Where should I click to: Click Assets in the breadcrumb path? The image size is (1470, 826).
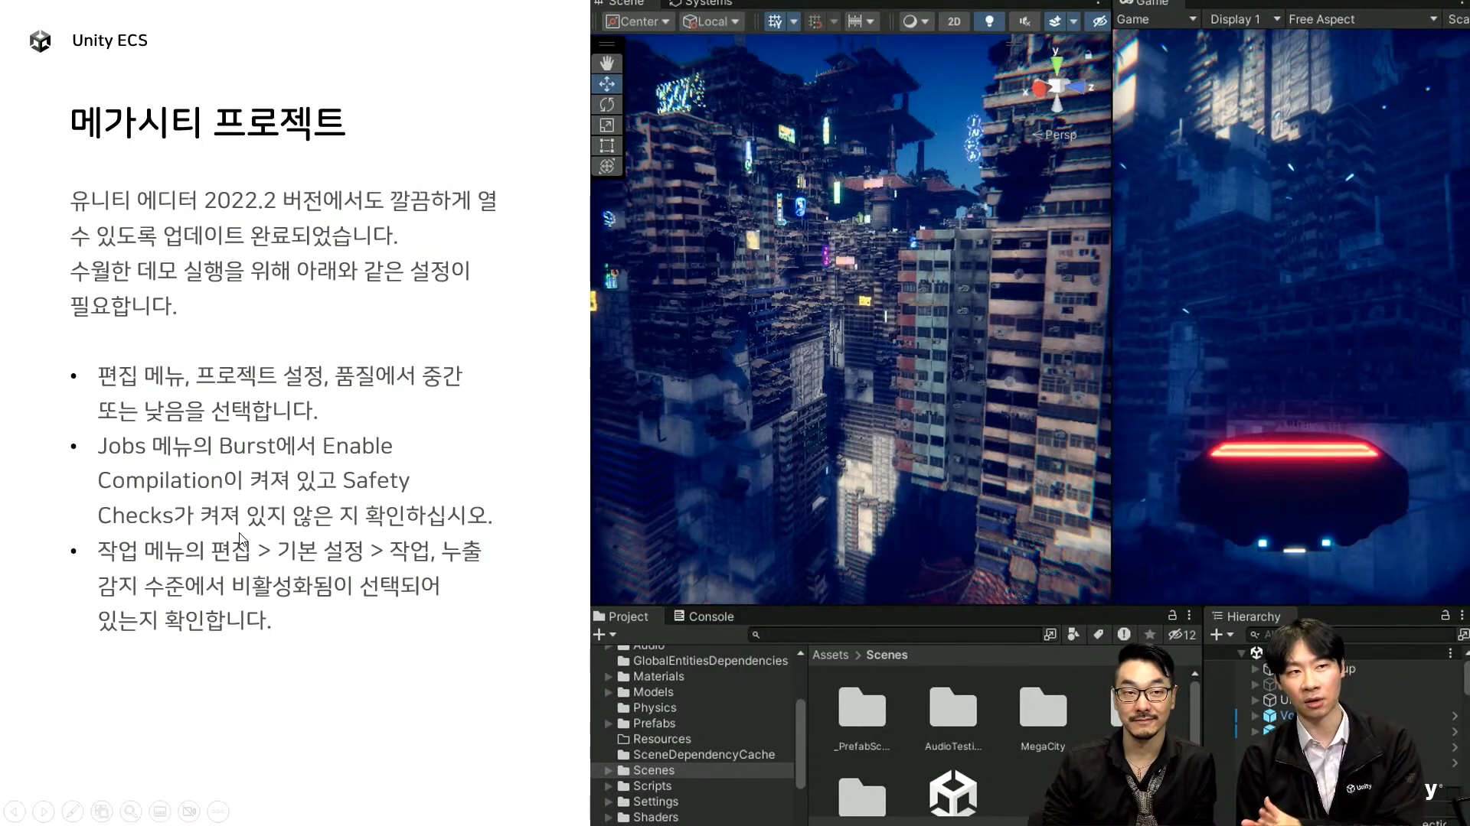[830, 655]
